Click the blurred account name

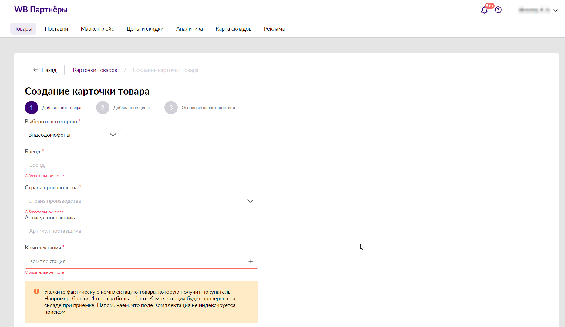534,10
